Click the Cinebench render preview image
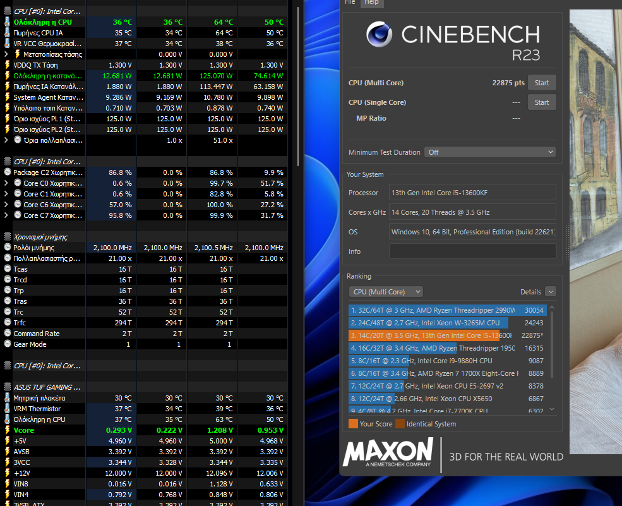The height and width of the screenshot is (506, 622). click(x=595, y=232)
